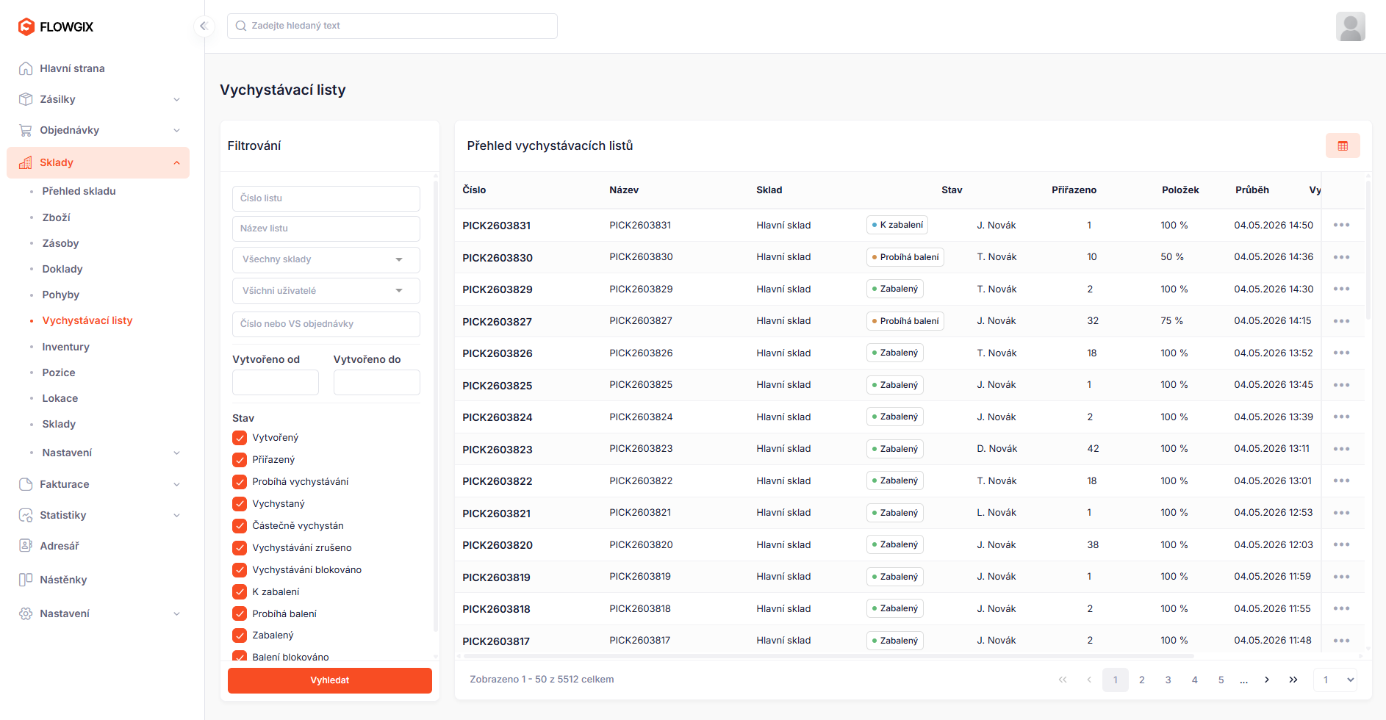Click the Hlavní strana home icon
Screen dimensions: 1386x720
(x=26, y=68)
